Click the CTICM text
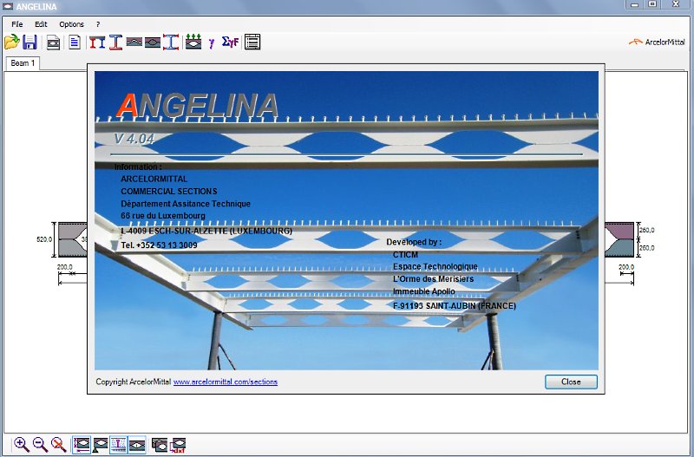 click(x=405, y=255)
